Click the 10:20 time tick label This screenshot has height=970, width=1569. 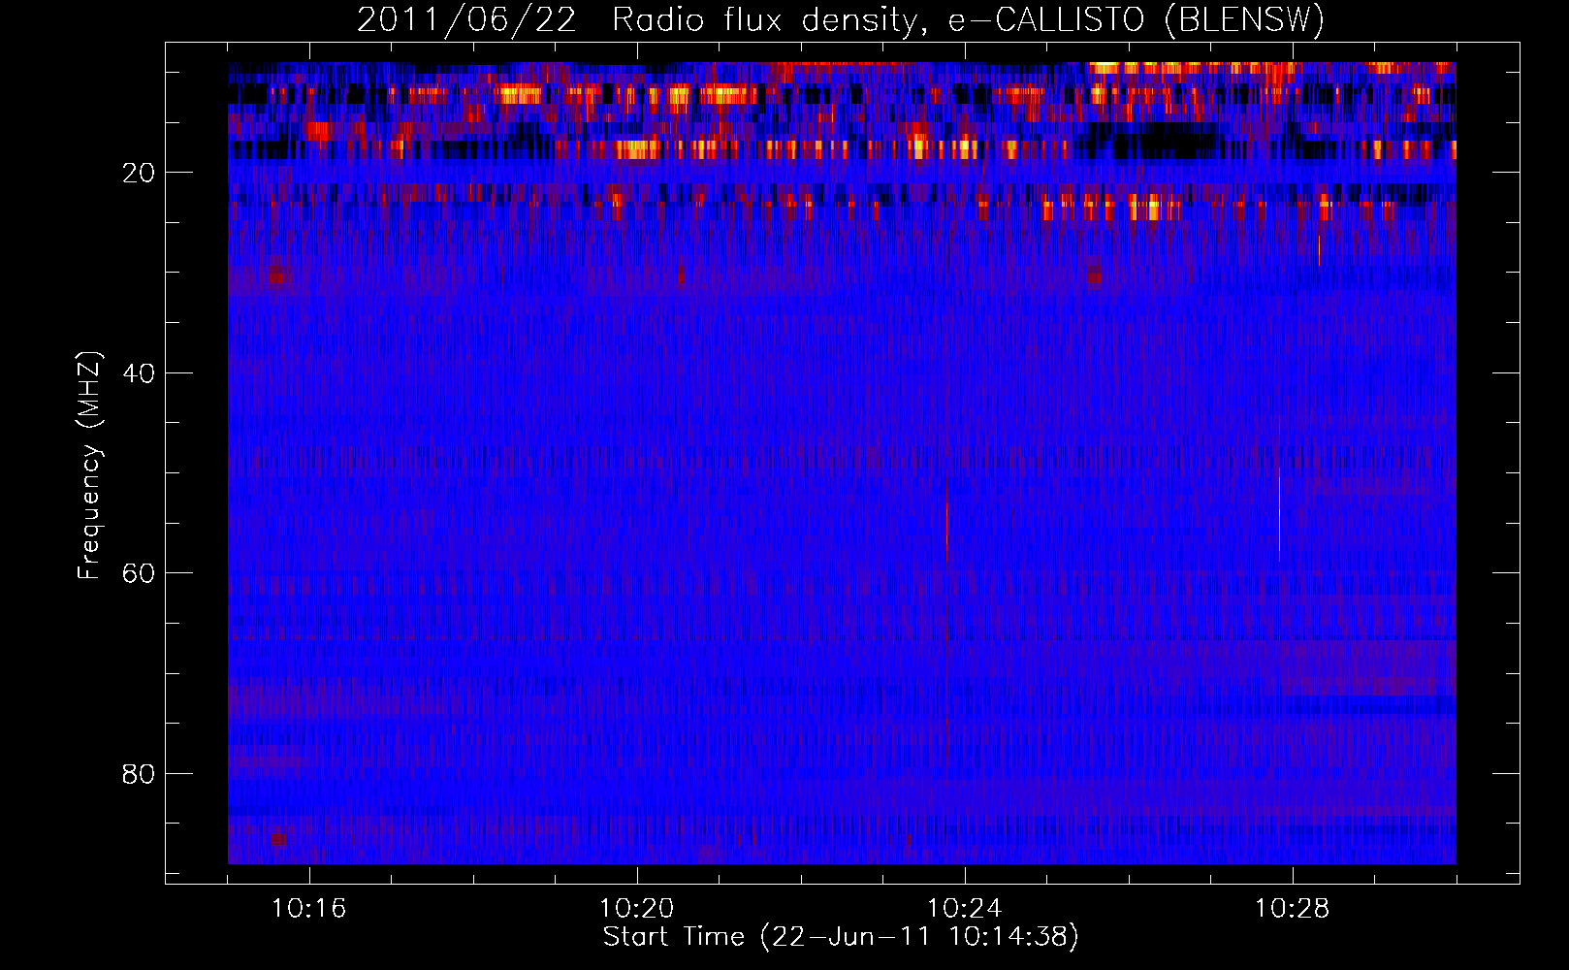(637, 908)
